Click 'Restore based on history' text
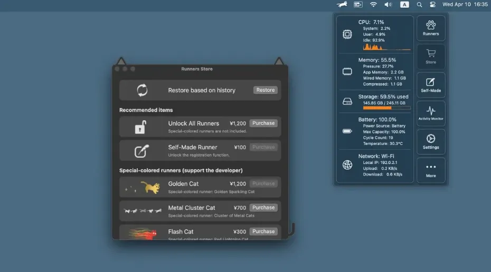 (x=202, y=90)
